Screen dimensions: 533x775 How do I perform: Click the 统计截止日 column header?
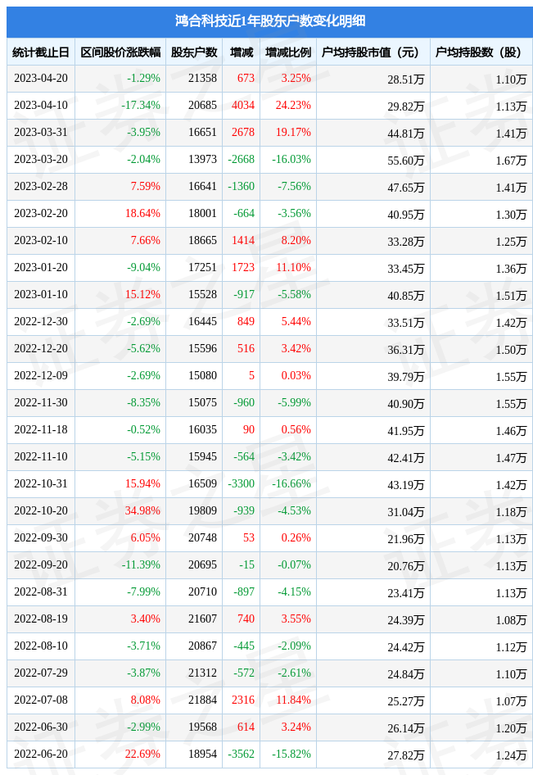tap(40, 52)
